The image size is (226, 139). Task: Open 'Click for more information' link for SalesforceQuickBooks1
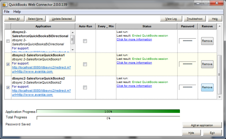[134, 62]
